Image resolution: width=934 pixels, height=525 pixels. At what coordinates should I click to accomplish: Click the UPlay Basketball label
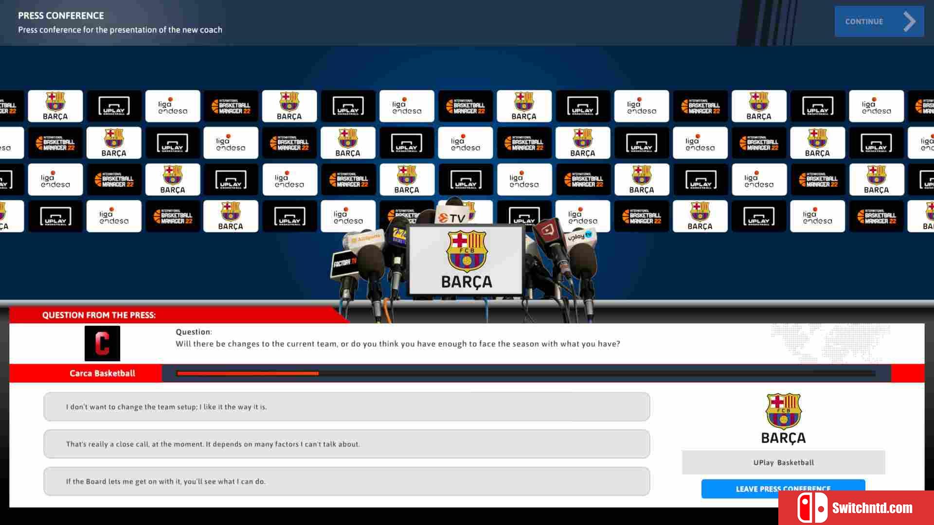(783, 462)
